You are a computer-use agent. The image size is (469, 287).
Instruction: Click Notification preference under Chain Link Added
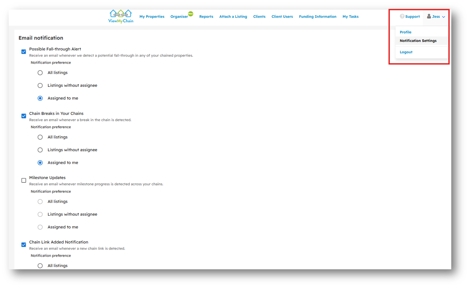[51, 255]
